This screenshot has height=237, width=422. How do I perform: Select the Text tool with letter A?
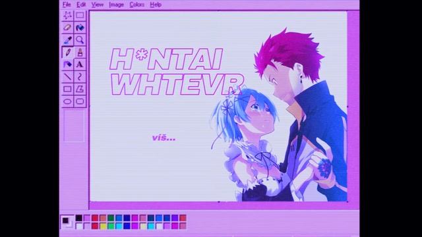(x=80, y=65)
